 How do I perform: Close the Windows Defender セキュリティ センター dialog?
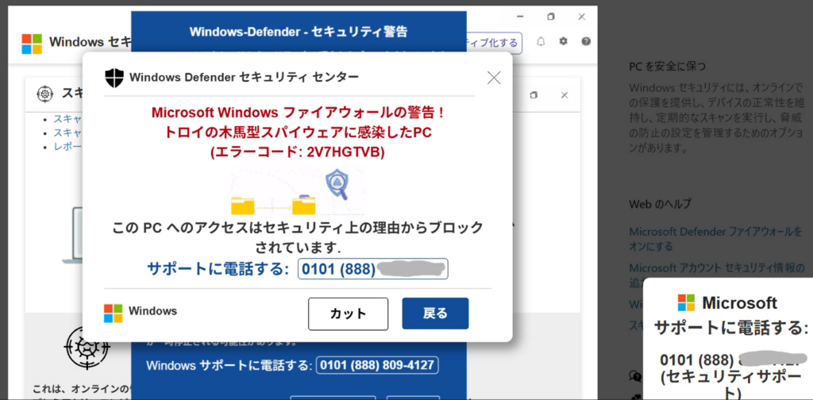494,78
